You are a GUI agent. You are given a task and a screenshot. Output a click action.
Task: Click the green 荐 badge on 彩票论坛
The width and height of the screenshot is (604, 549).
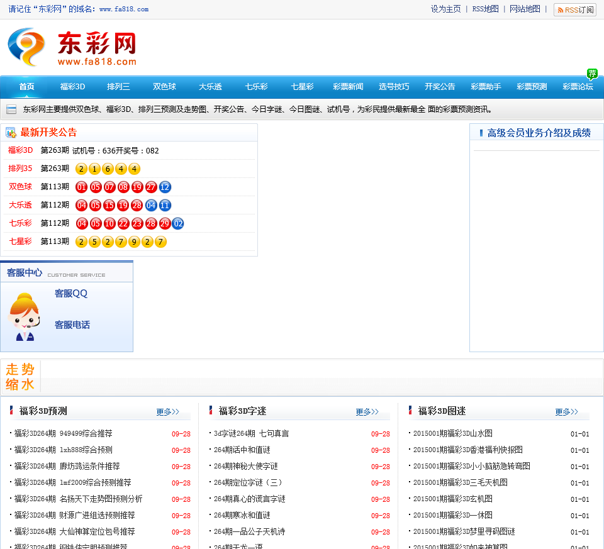(x=591, y=74)
